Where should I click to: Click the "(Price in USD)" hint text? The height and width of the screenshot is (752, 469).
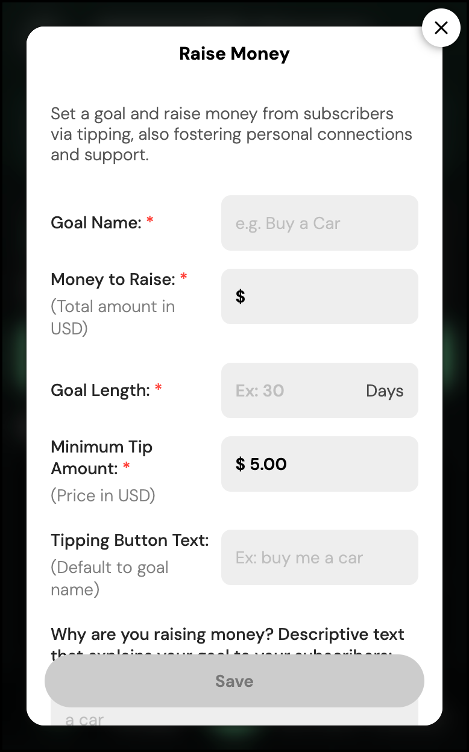[x=103, y=495]
